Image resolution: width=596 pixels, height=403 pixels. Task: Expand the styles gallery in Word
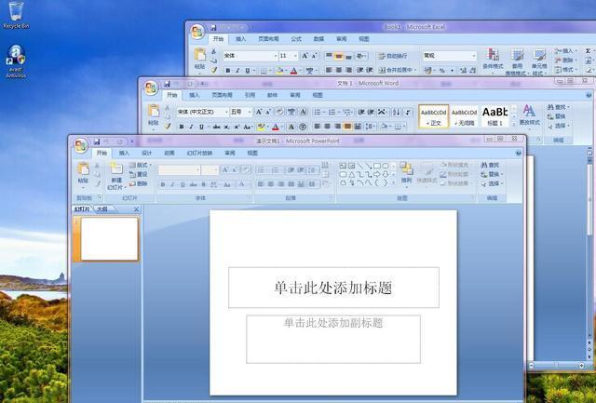tap(513, 124)
